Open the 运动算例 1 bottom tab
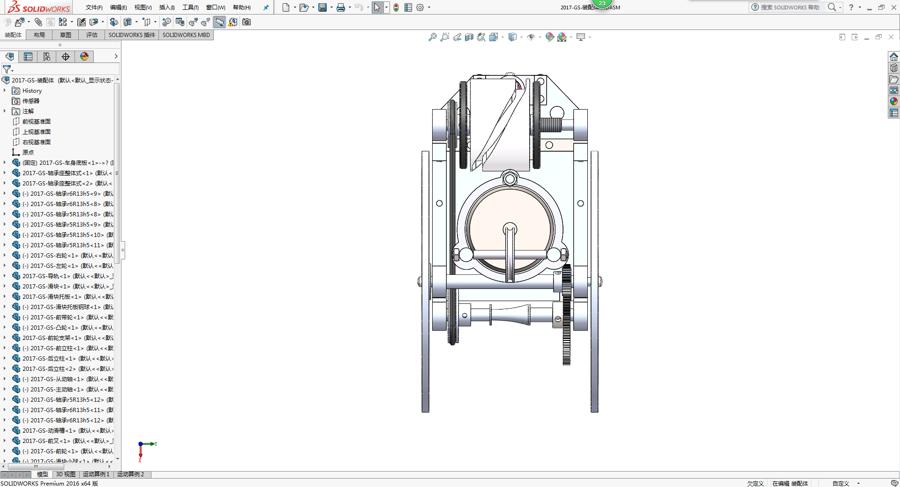 click(96, 474)
